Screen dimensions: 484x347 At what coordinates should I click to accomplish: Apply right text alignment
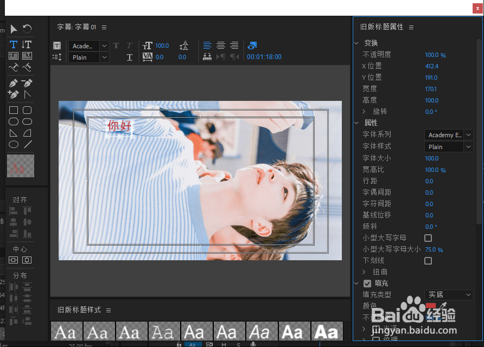pos(234,46)
